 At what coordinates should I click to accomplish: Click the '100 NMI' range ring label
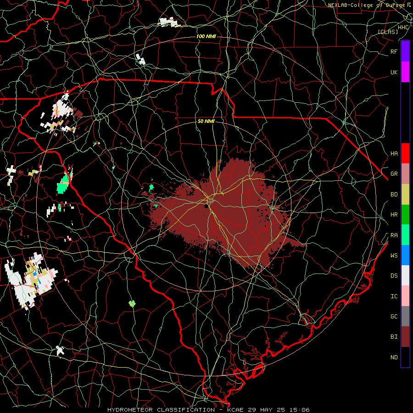[x=206, y=36]
